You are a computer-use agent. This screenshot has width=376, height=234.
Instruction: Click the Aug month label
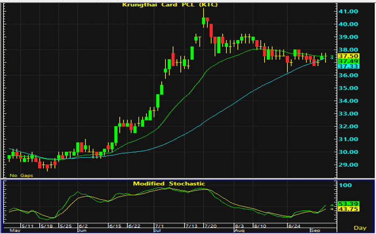[239, 230]
